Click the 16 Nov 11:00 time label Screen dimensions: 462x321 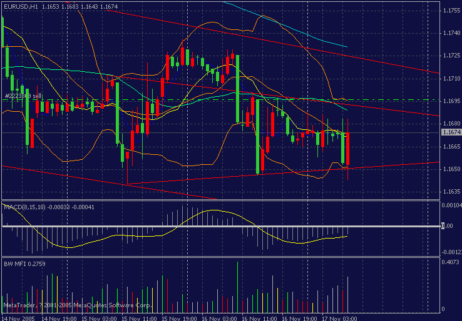(259, 319)
